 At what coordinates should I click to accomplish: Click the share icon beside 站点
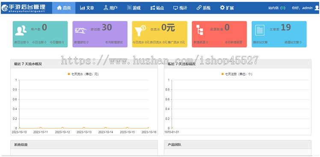coord(153,8)
